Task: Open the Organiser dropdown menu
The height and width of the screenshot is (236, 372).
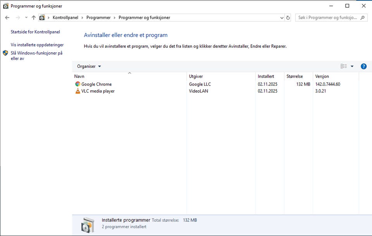Action: [89, 66]
